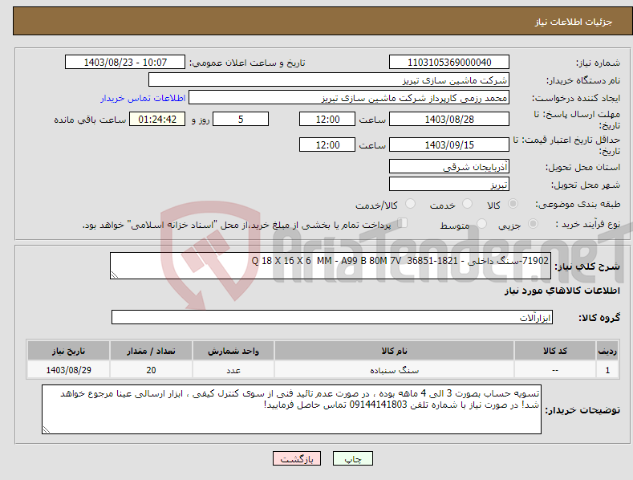Click the اطلاعات کالاهای مورد نیاز heading
633x480 pixels.
[562, 291]
